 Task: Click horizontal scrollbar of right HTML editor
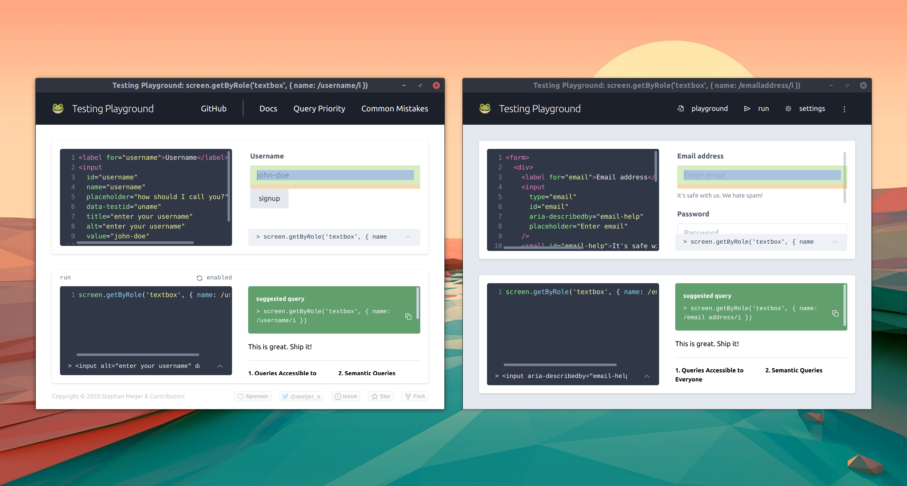click(x=543, y=248)
